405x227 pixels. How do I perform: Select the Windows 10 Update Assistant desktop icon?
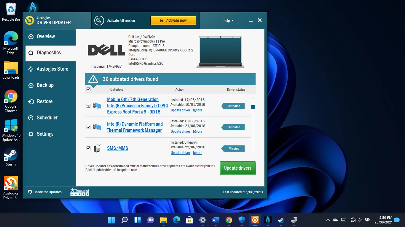tap(11, 130)
